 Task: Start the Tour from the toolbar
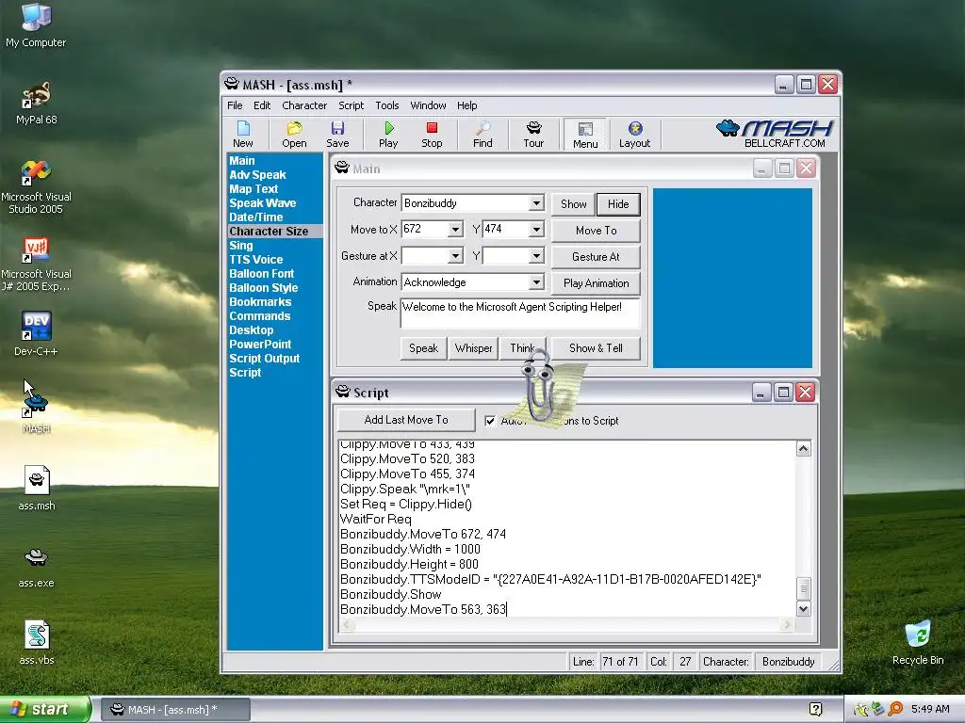(533, 134)
